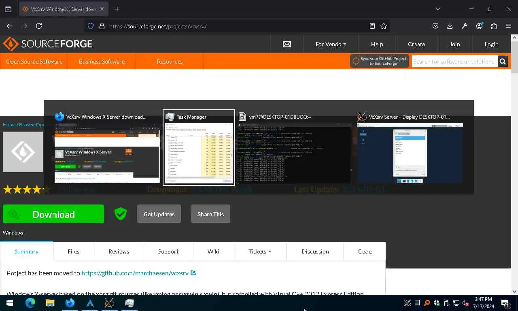Launch Edge from the taskbar

pyautogui.click(x=30, y=303)
